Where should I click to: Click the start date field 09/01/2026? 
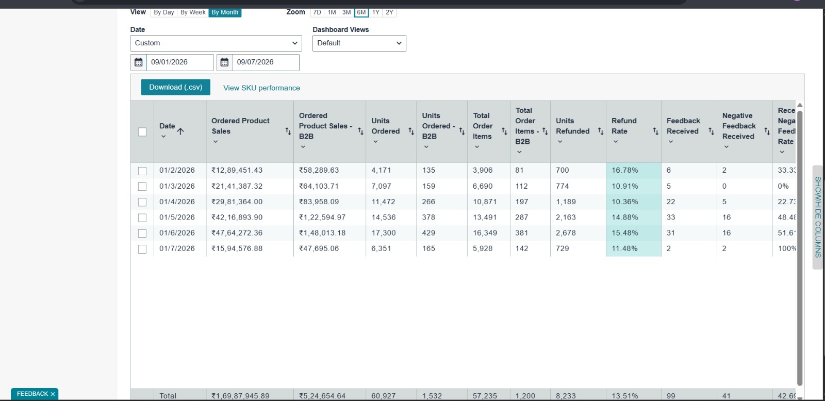pyautogui.click(x=180, y=62)
